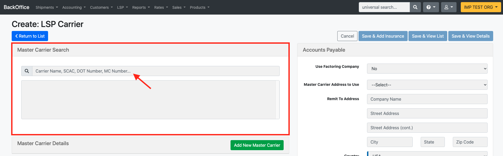This screenshot has height=156, width=503.
Task: Expand the Customers menu
Action: pyautogui.click(x=101, y=7)
